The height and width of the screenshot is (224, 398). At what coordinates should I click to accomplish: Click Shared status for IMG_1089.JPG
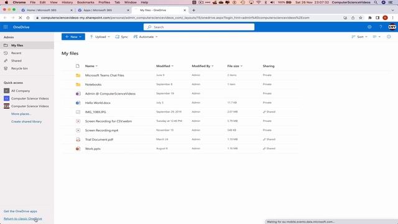tap(269, 112)
